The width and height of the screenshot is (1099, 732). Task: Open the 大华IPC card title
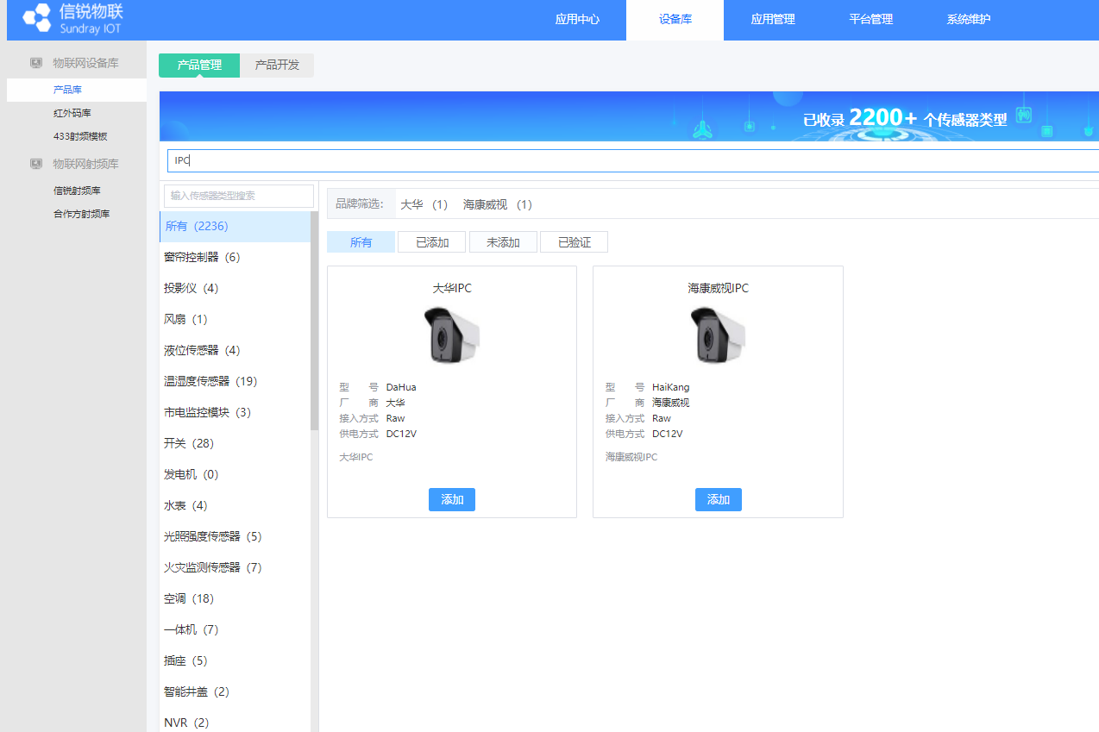(452, 288)
